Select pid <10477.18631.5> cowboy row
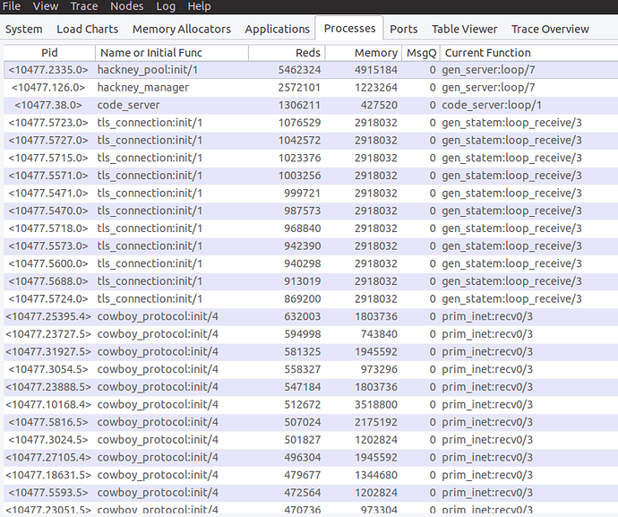618x517 pixels. pos(311,475)
